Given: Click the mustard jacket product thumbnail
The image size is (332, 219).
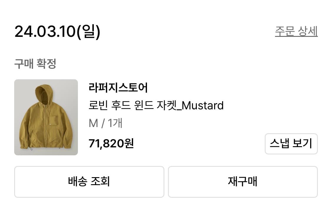Looking at the screenshot, I should tap(46, 117).
